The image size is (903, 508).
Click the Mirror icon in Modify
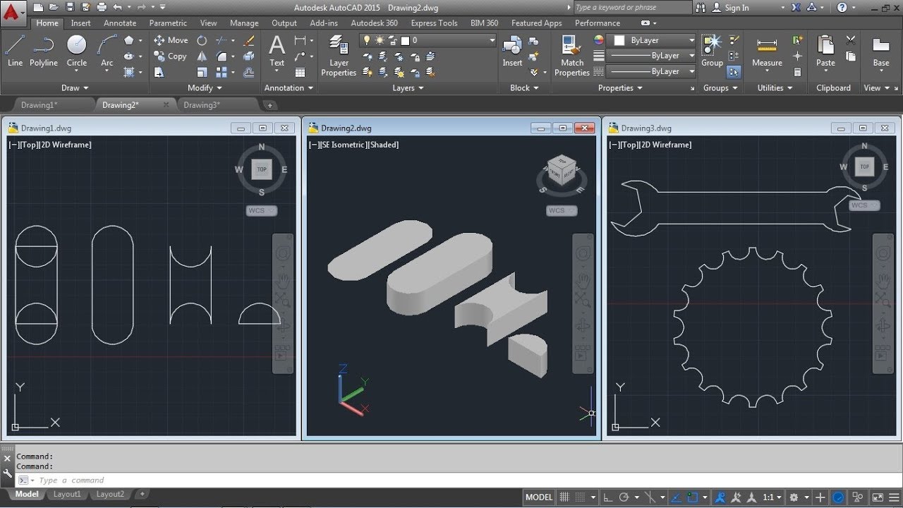(x=202, y=56)
